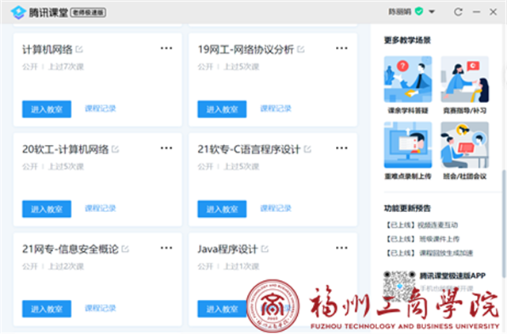Select the 竞赛指导/补习 scenario thumbnail
507x334 pixels.
pos(465,78)
